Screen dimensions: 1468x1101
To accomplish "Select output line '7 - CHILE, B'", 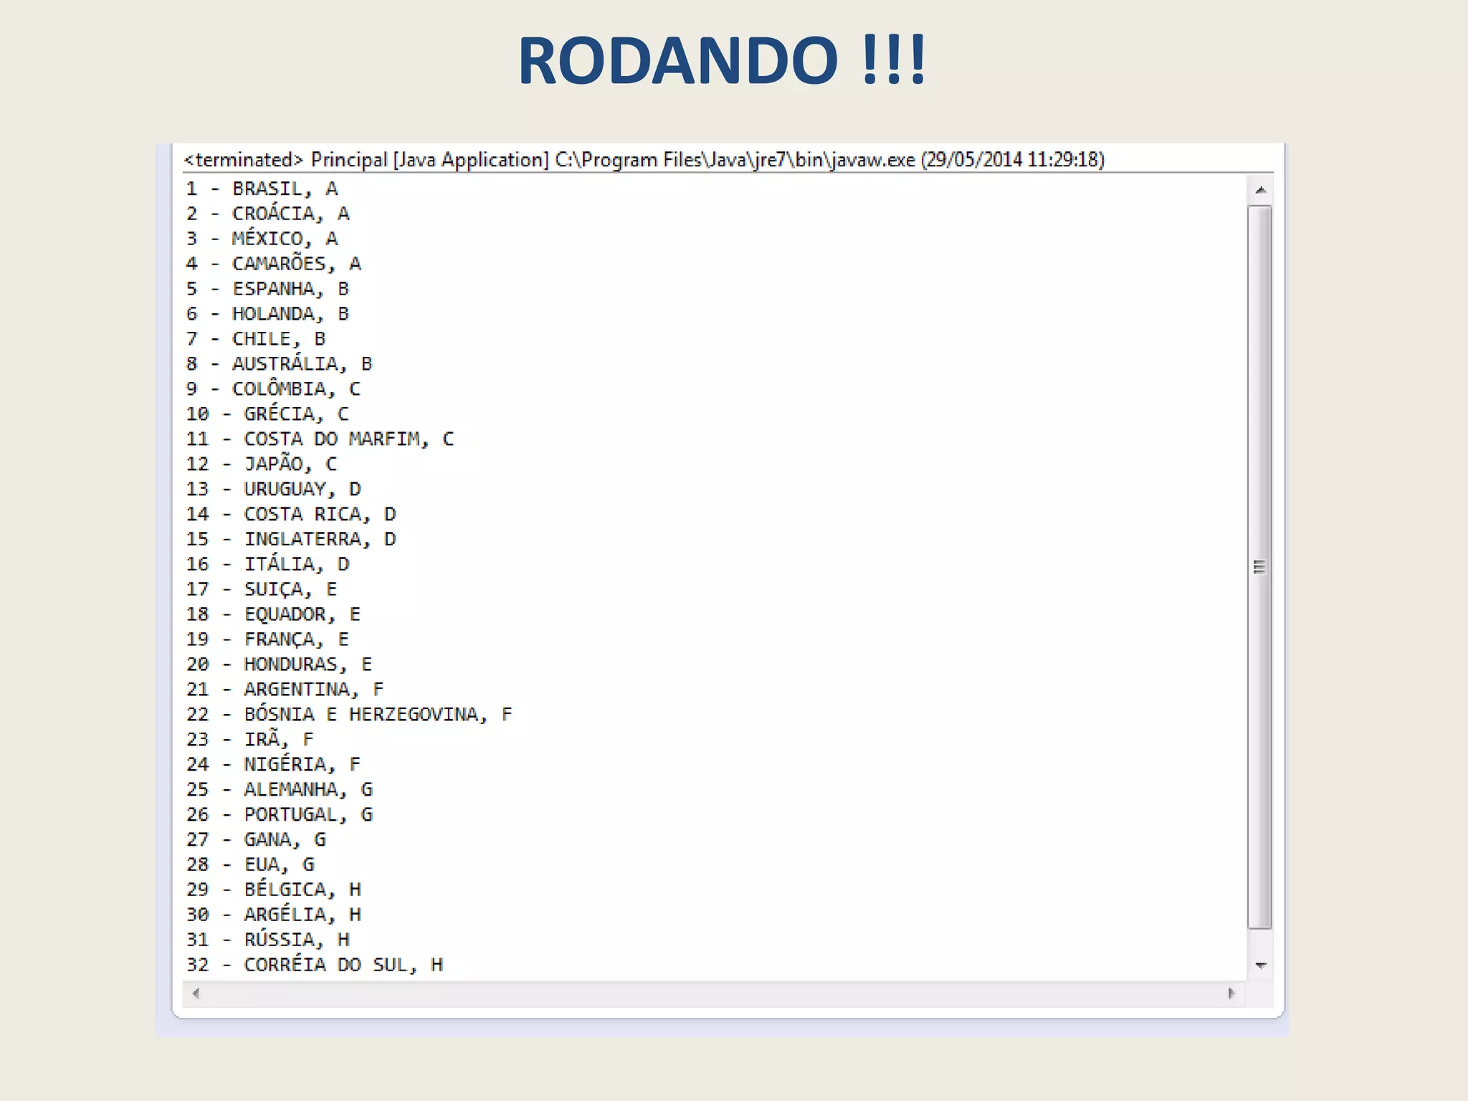I will tap(256, 339).
